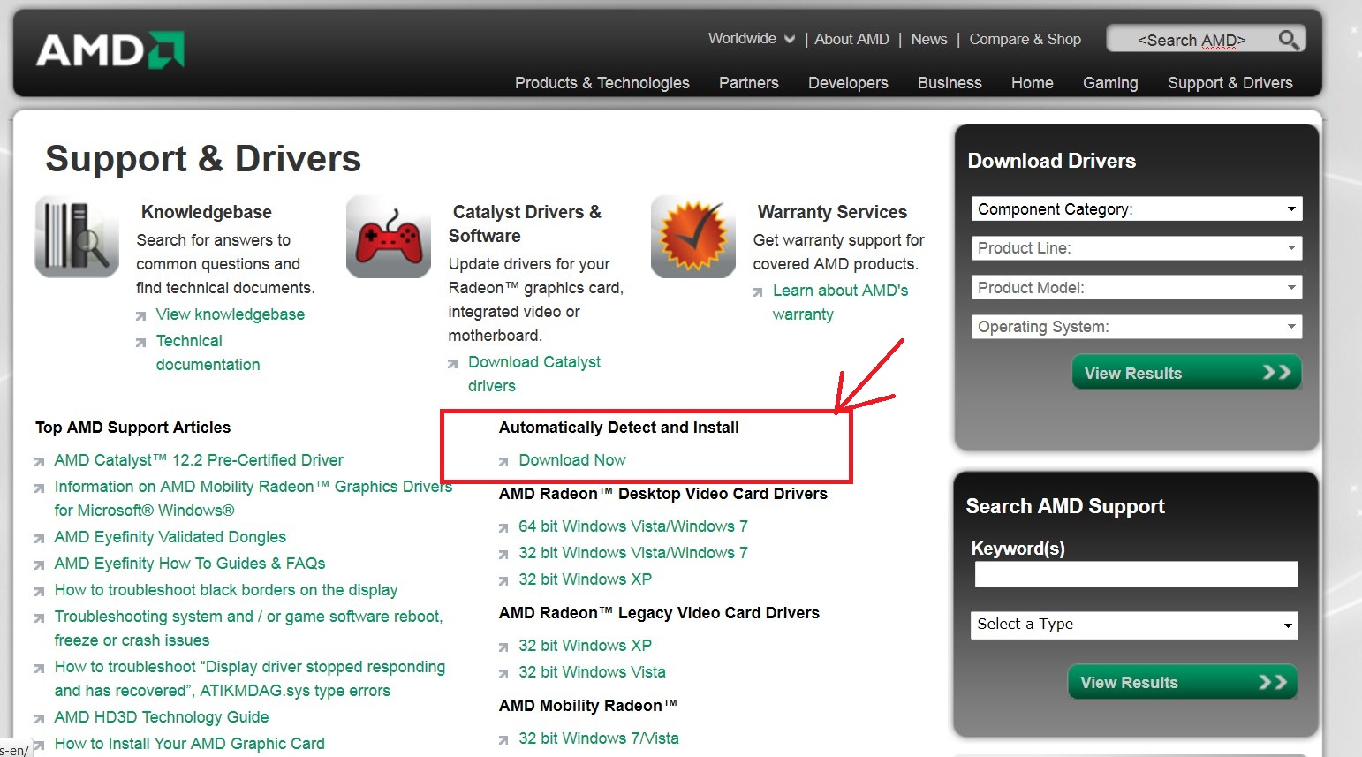
Task: Click Download Catalyst drivers link
Action: pyautogui.click(x=534, y=374)
